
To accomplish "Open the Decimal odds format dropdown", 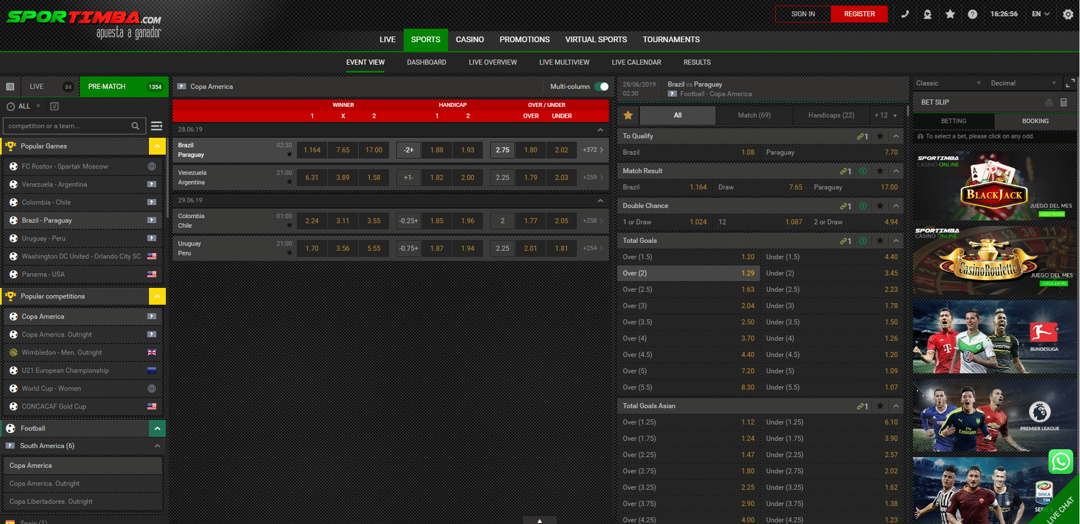I will pos(1023,83).
